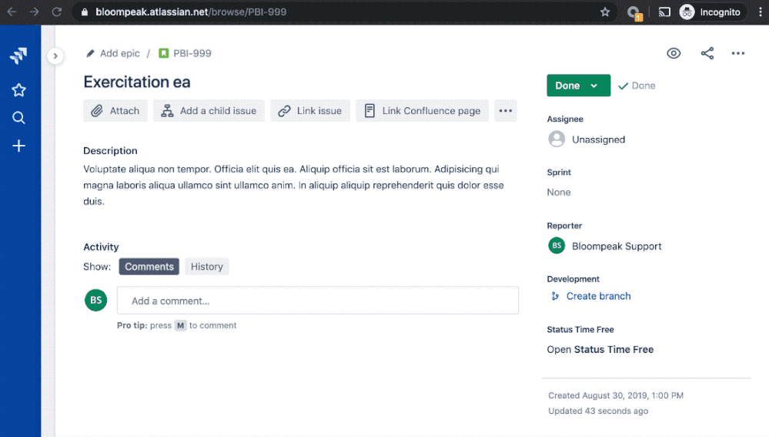
Task: Click the Create branch link
Action: click(x=598, y=296)
